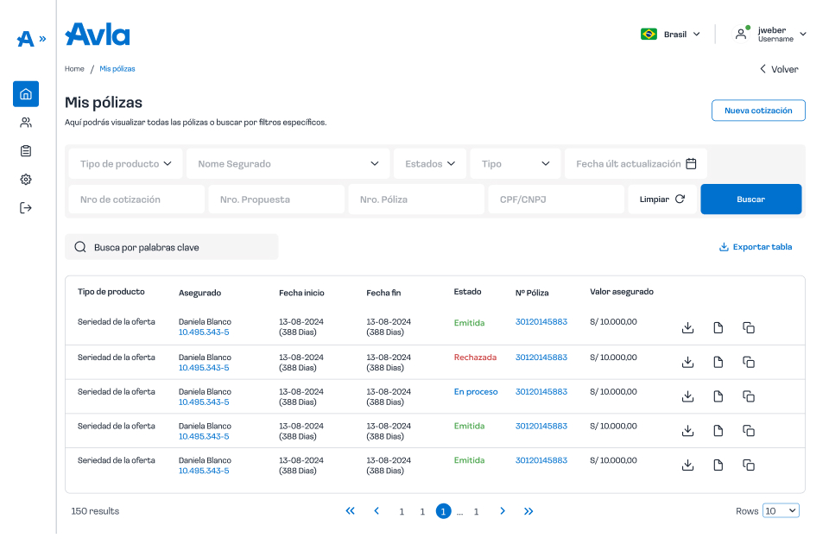Change the Rows per page selector
The image size is (829, 557).
(781, 511)
